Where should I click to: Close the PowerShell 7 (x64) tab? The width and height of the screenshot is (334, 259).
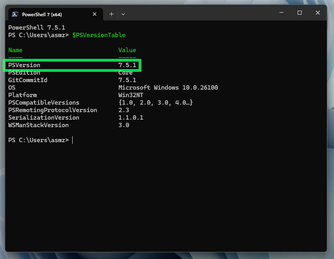pos(95,14)
